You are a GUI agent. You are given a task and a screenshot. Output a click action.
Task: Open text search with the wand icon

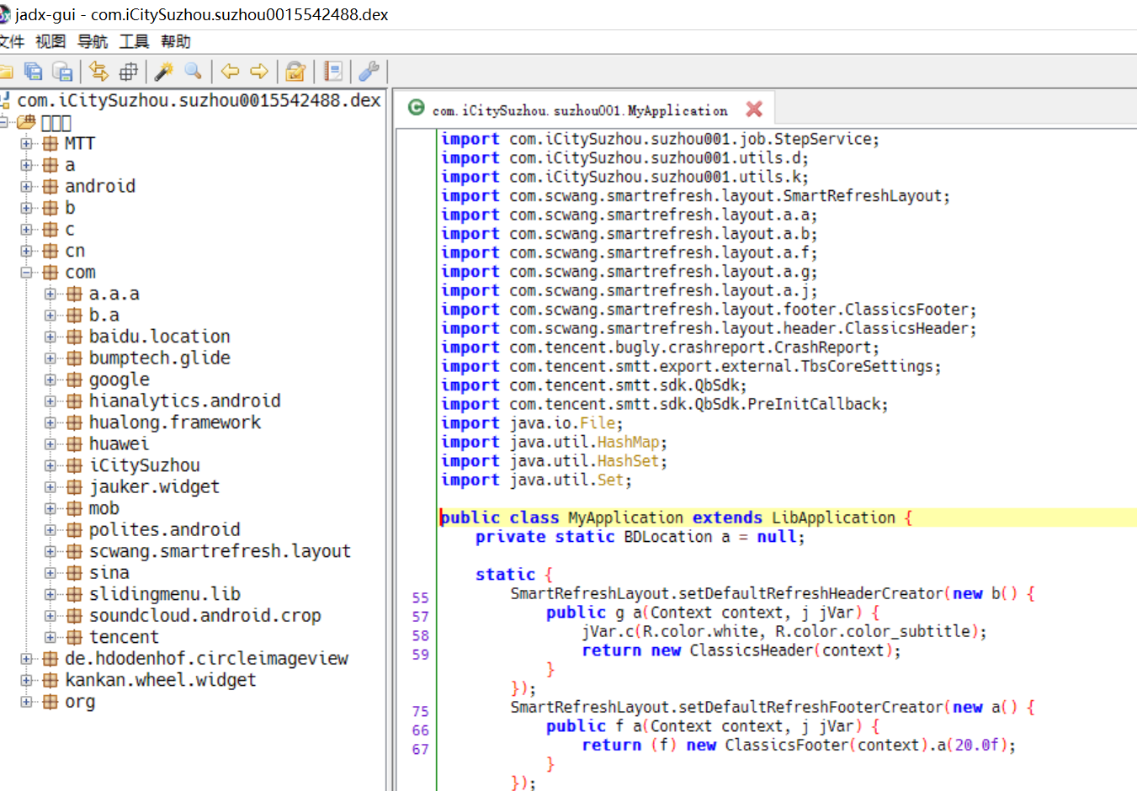coord(164,72)
